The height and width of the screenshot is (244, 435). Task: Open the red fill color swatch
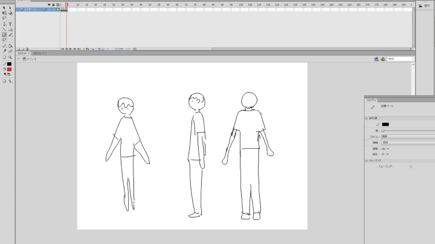pyautogui.click(x=10, y=69)
